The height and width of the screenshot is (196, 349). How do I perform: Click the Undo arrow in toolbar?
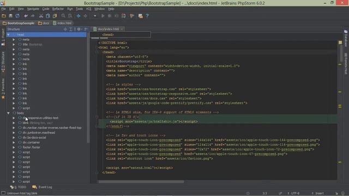tap(26, 16)
